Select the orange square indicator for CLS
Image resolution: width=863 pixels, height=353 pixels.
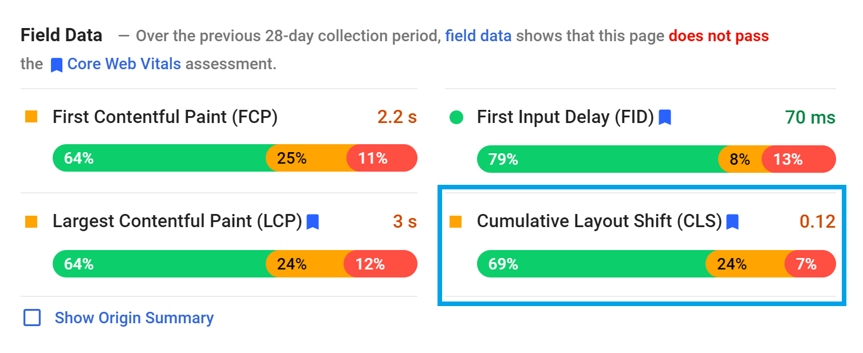pyautogui.click(x=456, y=221)
